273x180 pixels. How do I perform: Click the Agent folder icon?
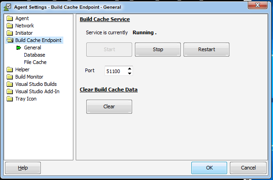click(10, 18)
